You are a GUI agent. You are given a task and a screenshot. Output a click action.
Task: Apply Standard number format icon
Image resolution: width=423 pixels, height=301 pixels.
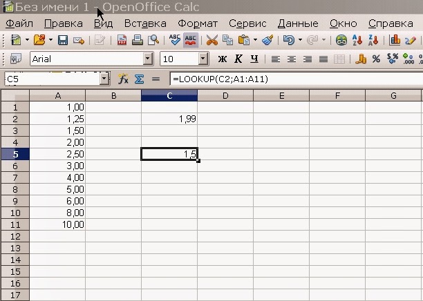[x=393, y=59]
